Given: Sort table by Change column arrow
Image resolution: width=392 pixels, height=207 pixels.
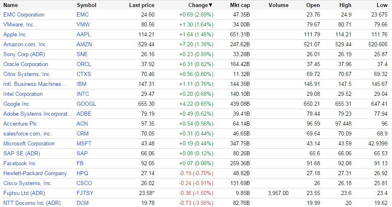Looking at the screenshot, I should [210, 5].
